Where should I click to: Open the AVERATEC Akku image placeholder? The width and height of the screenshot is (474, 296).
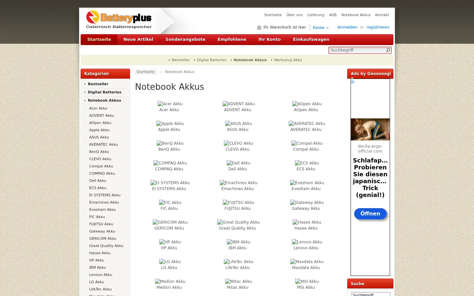pyautogui.click(x=307, y=124)
